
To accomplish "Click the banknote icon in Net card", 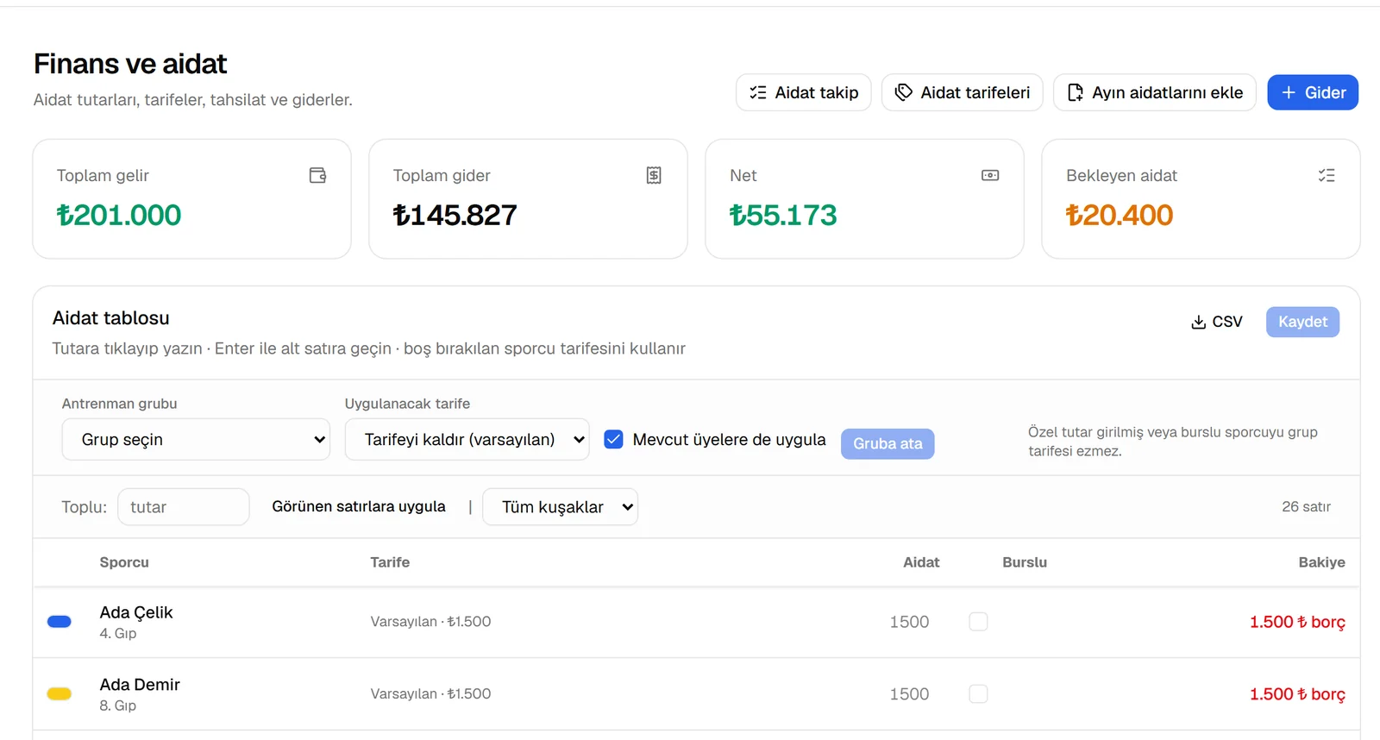I will (990, 175).
